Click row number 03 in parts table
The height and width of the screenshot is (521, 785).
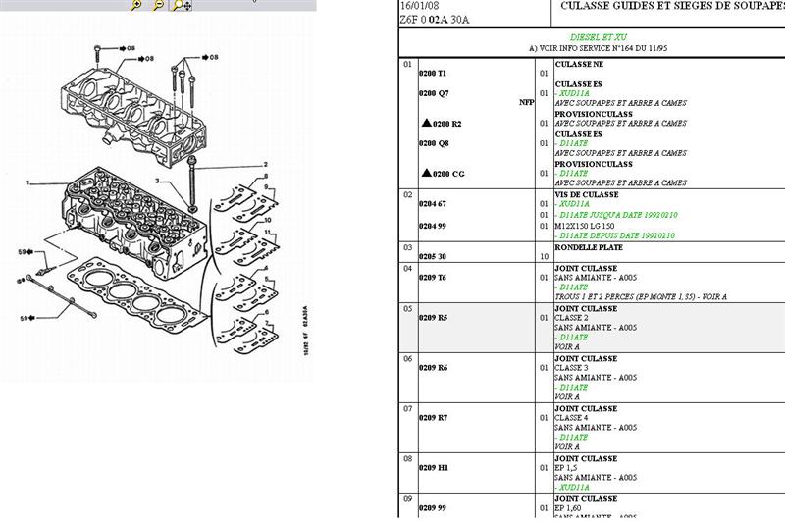point(408,247)
